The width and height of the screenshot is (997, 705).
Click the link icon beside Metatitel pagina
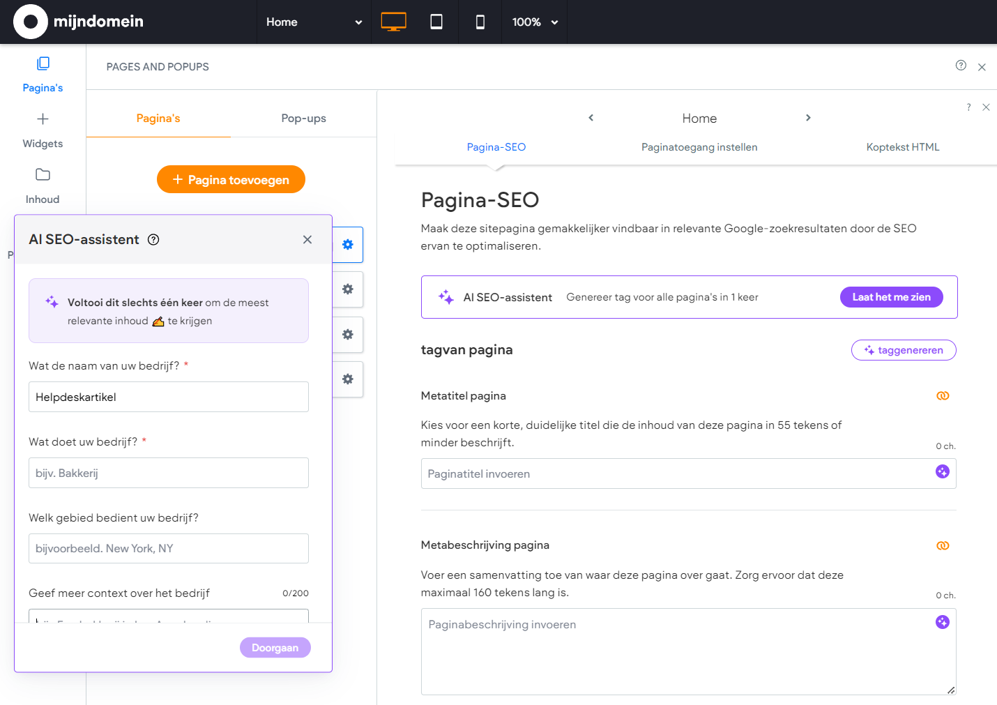tap(943, 396)
